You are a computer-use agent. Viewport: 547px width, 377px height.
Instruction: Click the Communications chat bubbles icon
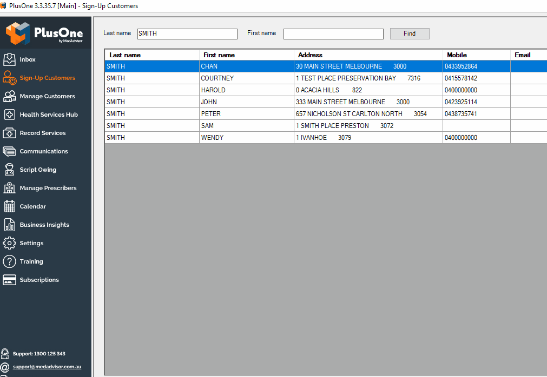(x=9, y=151)
